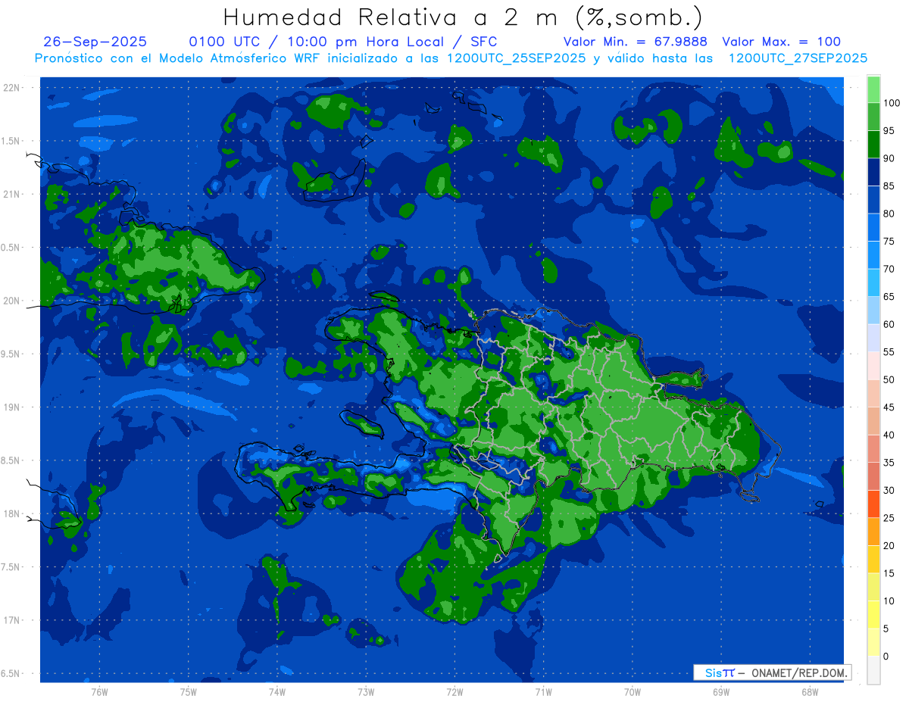The image size is (909, 702).
Task: Pick the pale yellow 0–5 legend swatch
Action: pyautogui.click(x=873, y=642)
